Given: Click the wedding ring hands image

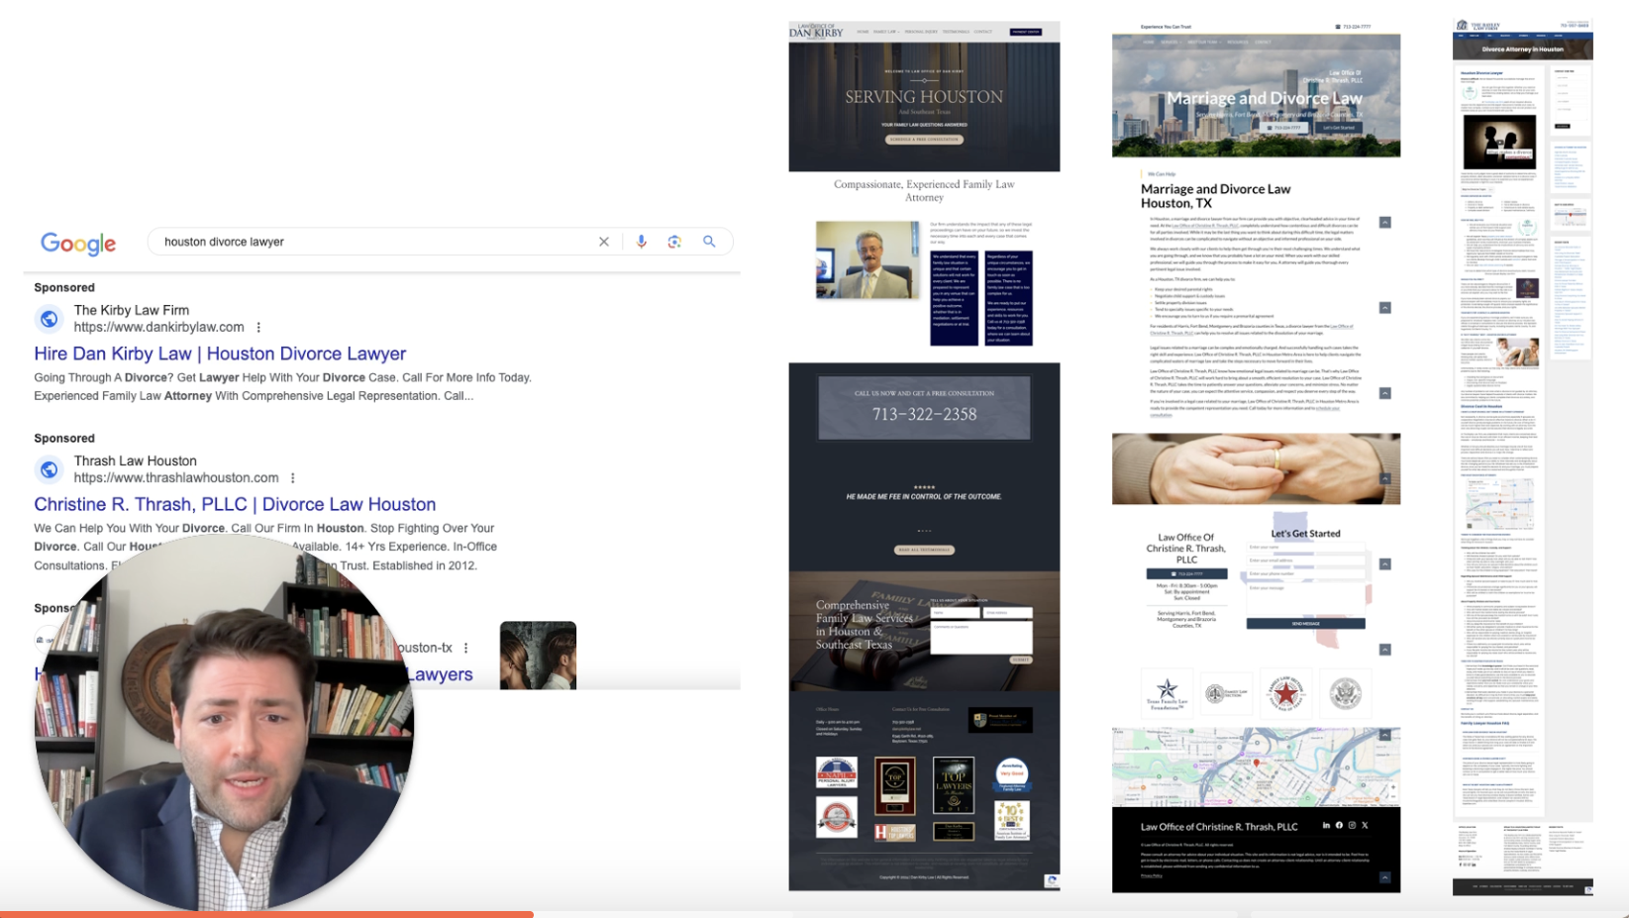Looking at the screenshot, I should (1256, 468).
